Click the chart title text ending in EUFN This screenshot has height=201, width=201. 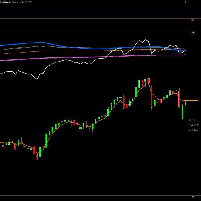click(x=16, y=2)
